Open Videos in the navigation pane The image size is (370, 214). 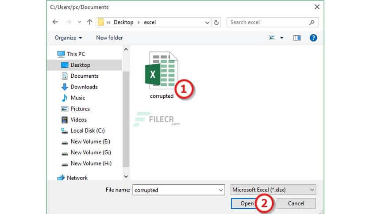click(79, 119)
